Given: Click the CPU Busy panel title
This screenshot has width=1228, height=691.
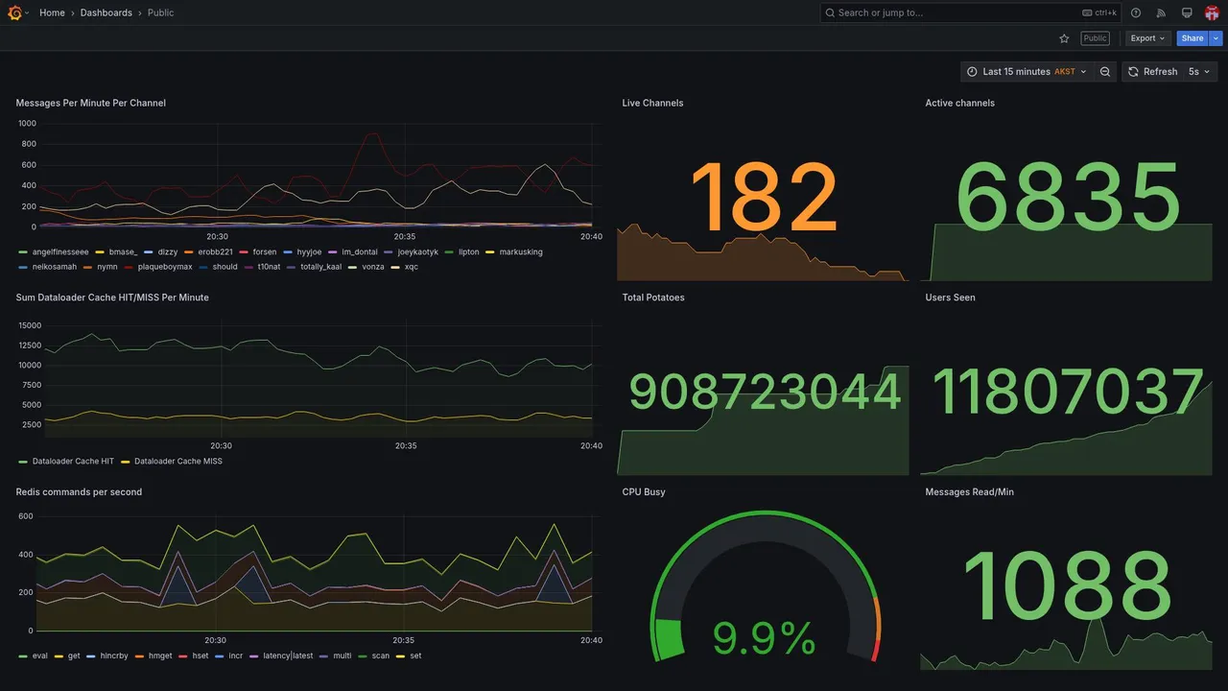Looking at the screenshot, I should click(x=644, y=492).
